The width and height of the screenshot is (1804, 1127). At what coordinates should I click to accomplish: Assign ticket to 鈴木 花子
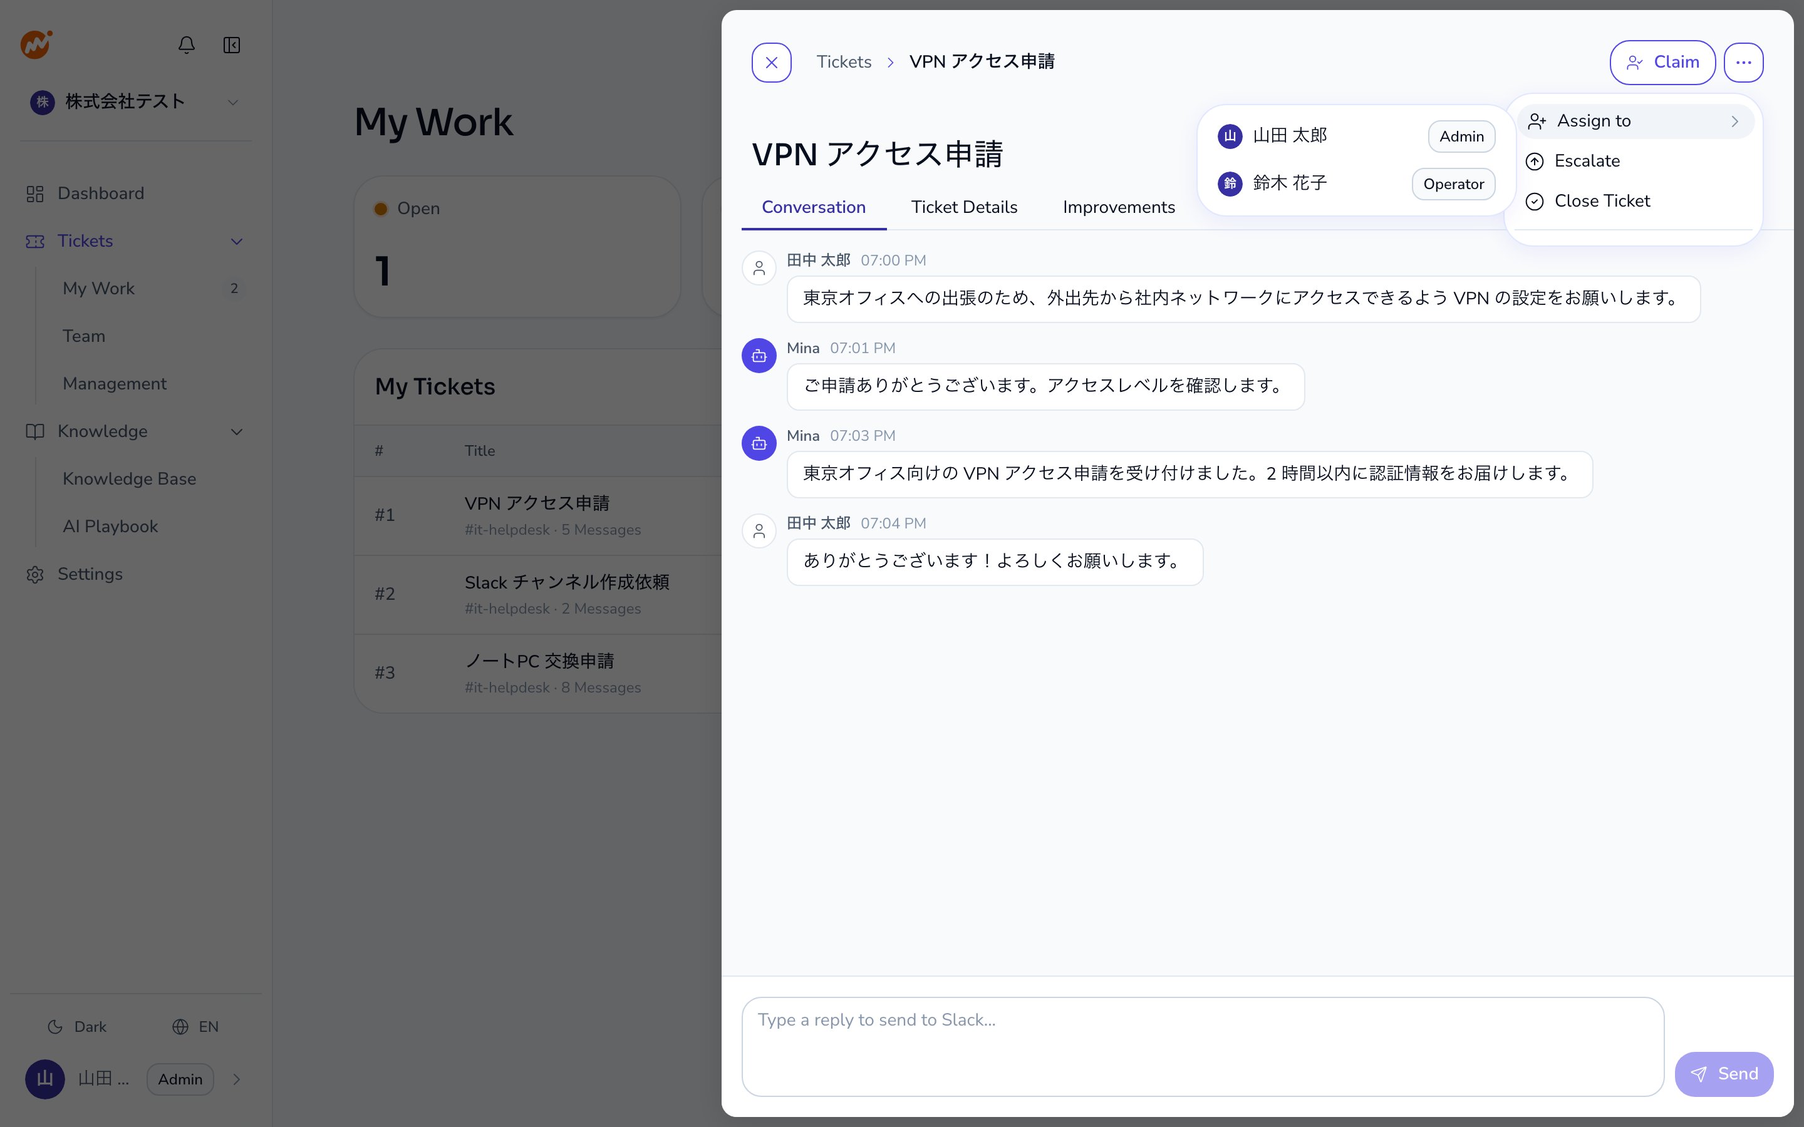[x=1356, y=184]
